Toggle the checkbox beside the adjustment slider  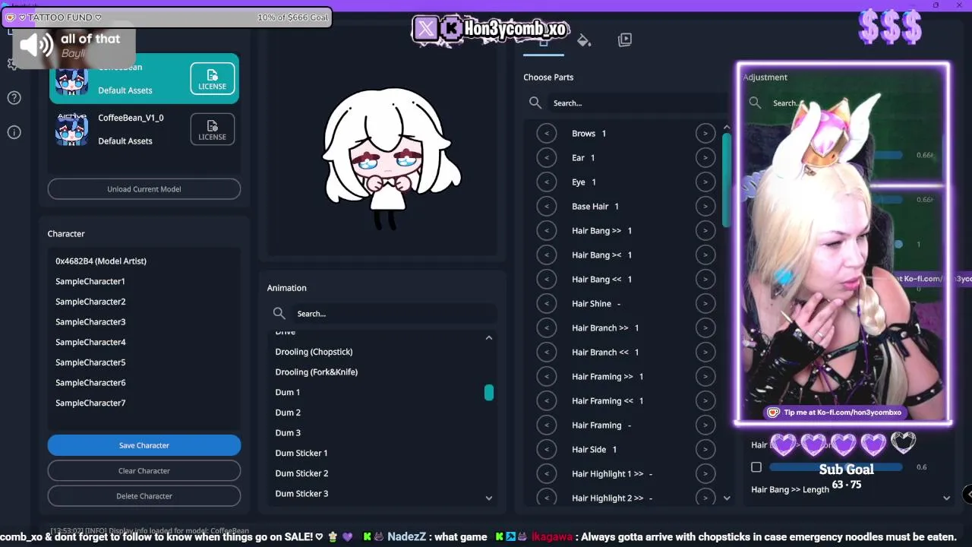pyautogui.click(x=756, y=467)
